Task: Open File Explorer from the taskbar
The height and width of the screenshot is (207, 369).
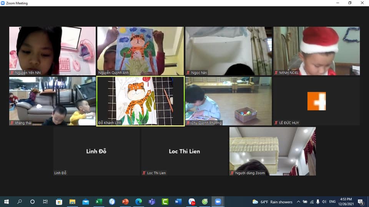Action: click(x=72, y=202)
